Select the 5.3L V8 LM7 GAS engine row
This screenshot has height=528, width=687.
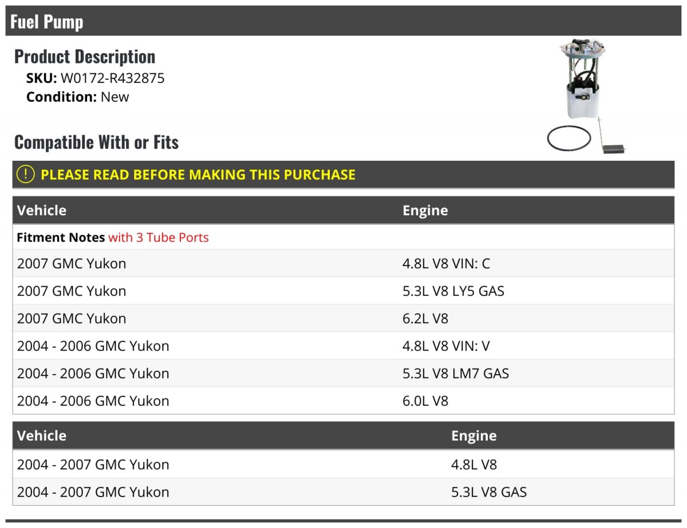tap(455, 374)
